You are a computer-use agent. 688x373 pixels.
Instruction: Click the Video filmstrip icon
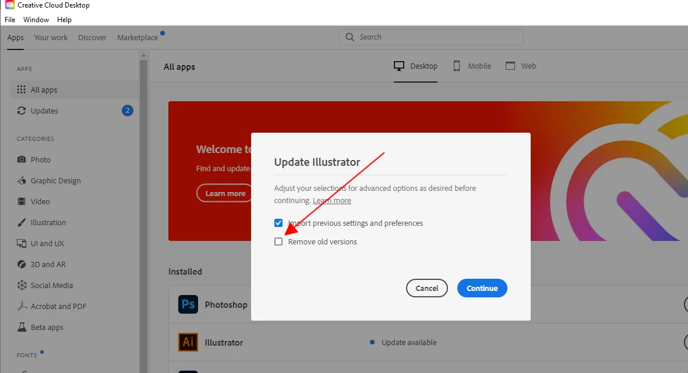(21, 201)
